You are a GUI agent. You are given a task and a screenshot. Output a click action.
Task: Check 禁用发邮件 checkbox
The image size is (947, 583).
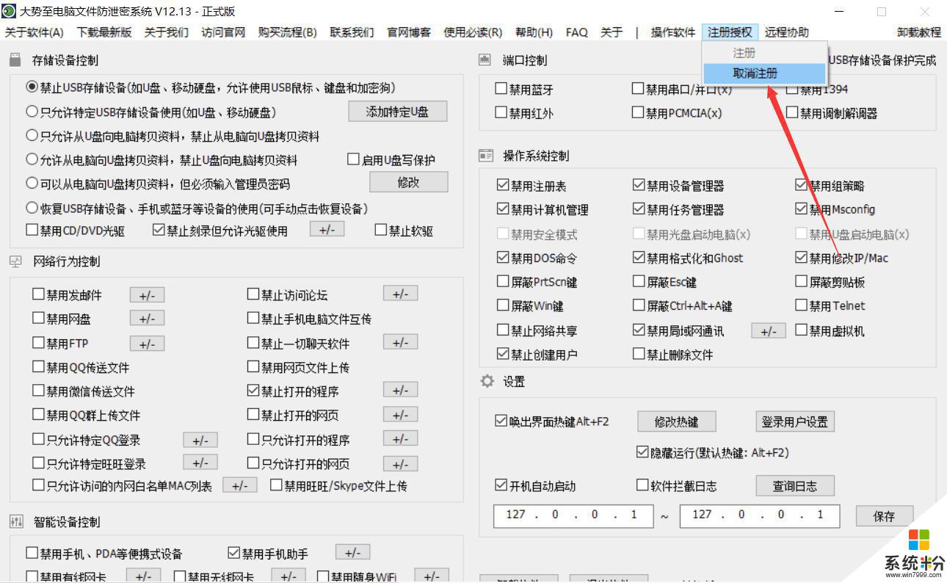click(38, 295)
